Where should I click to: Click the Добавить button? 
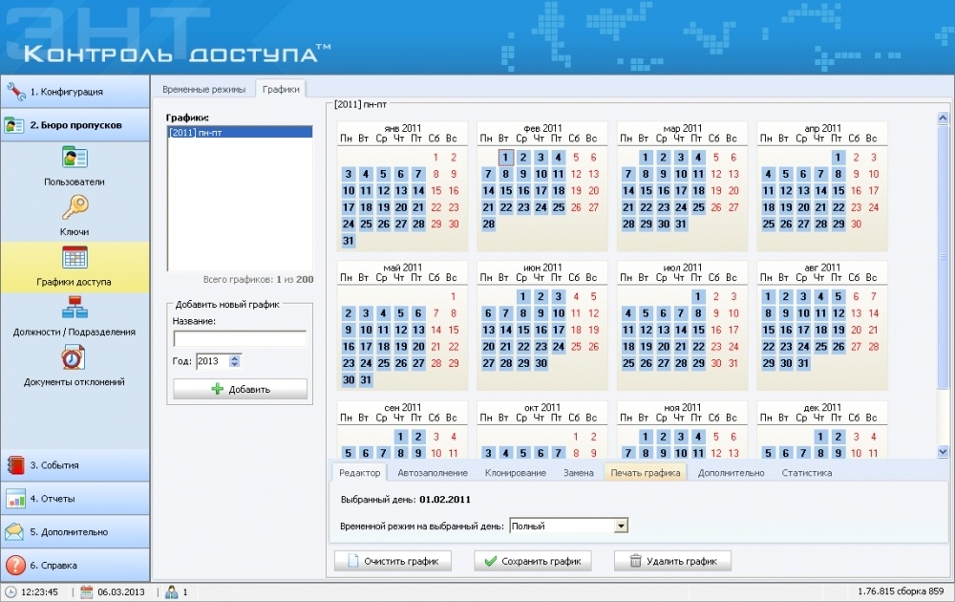coord(240,389)
